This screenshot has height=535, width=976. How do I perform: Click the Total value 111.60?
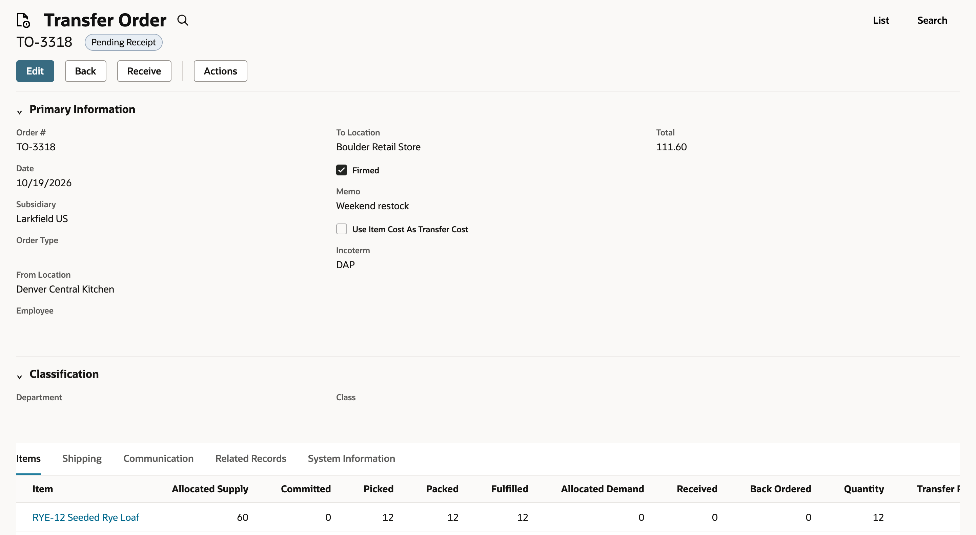pos(671,147)
